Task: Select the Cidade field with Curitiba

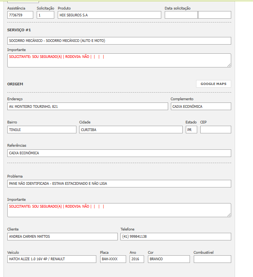Action: click(x=131, y=130)
